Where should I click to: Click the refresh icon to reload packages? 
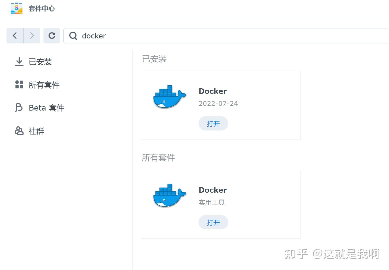click(52, 35)
